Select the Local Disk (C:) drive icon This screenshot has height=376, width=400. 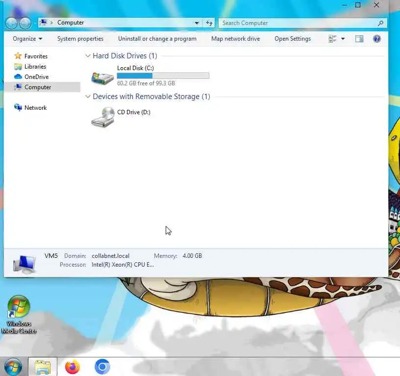click(x=102, y=78)
